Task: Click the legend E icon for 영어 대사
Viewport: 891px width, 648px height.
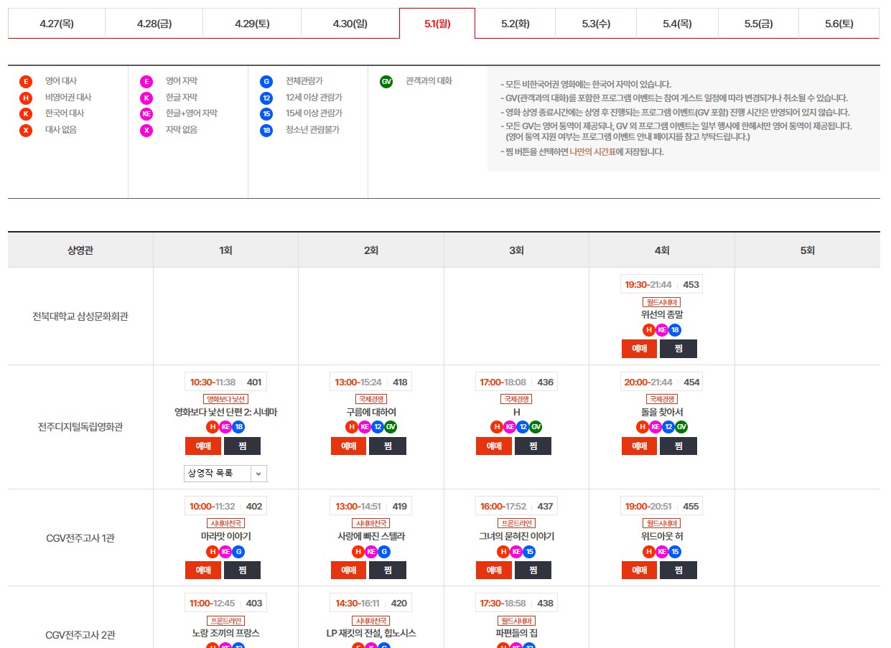Action: pos(26,81)
